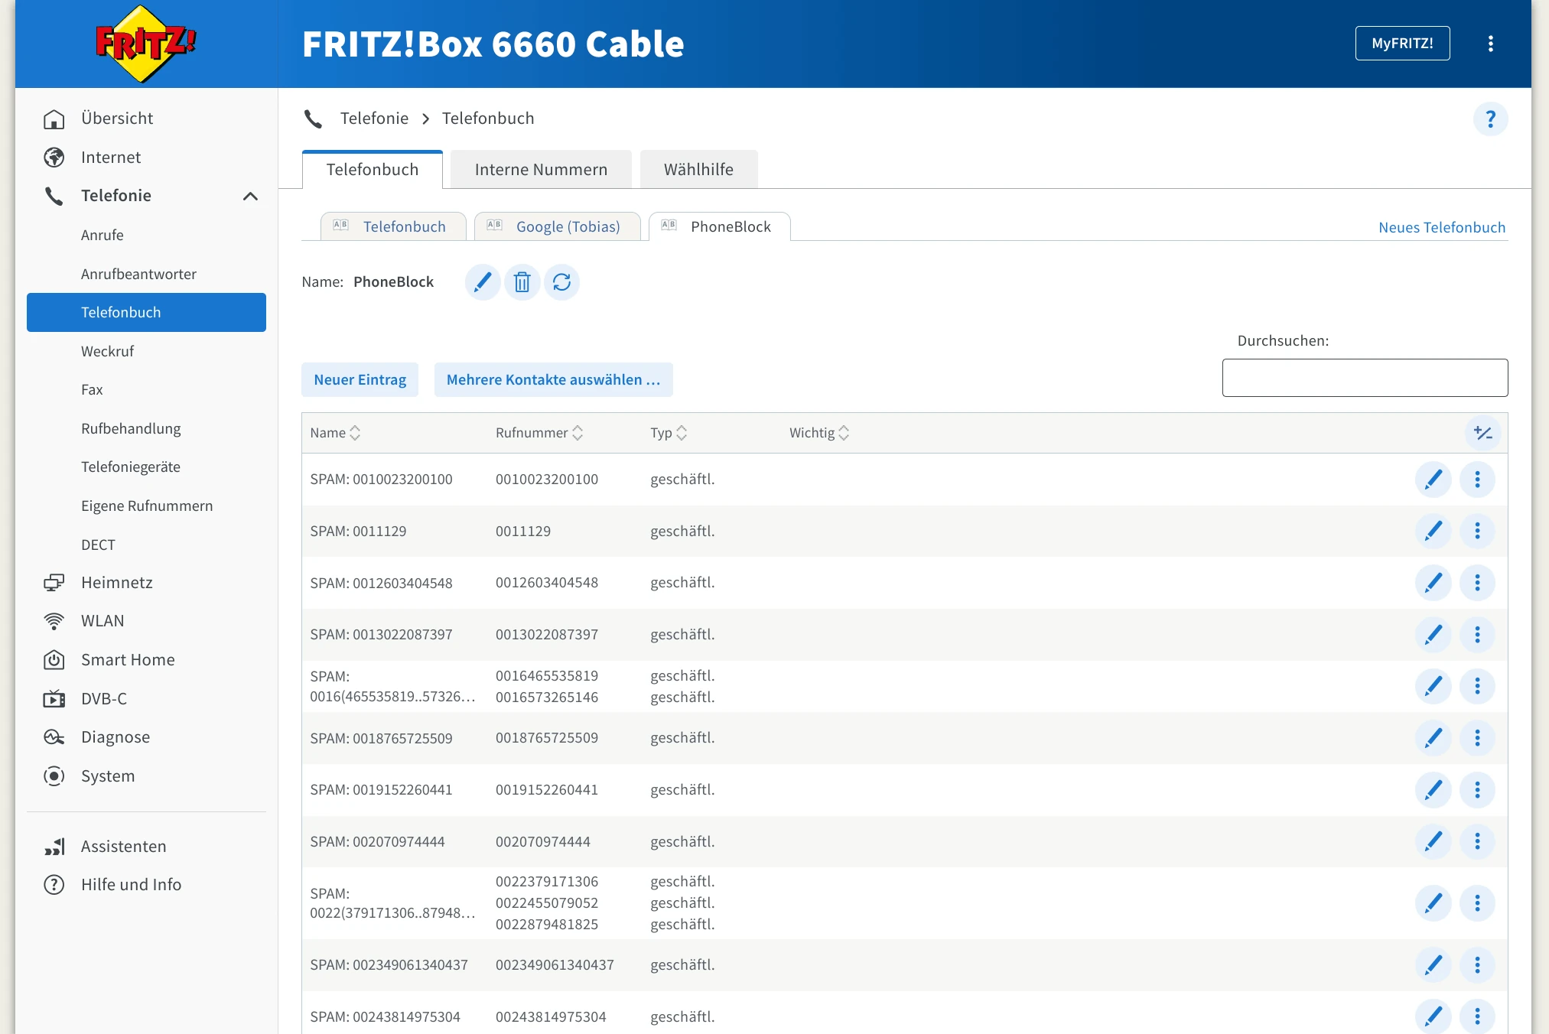The width and height of the screenshot is (1549, 1034).
Task: Open options for SPAM: 0012603404548
Action: pos(1477,583)
